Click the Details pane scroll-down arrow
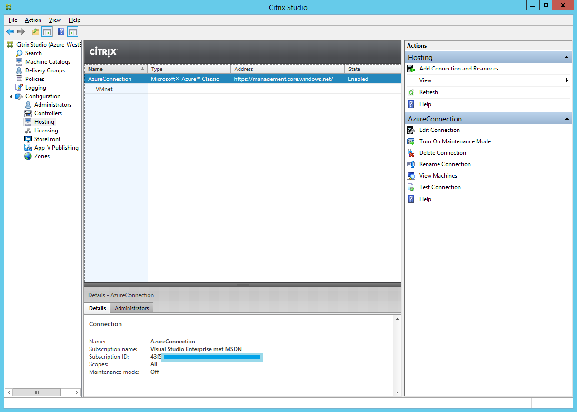 coord(398,392)
